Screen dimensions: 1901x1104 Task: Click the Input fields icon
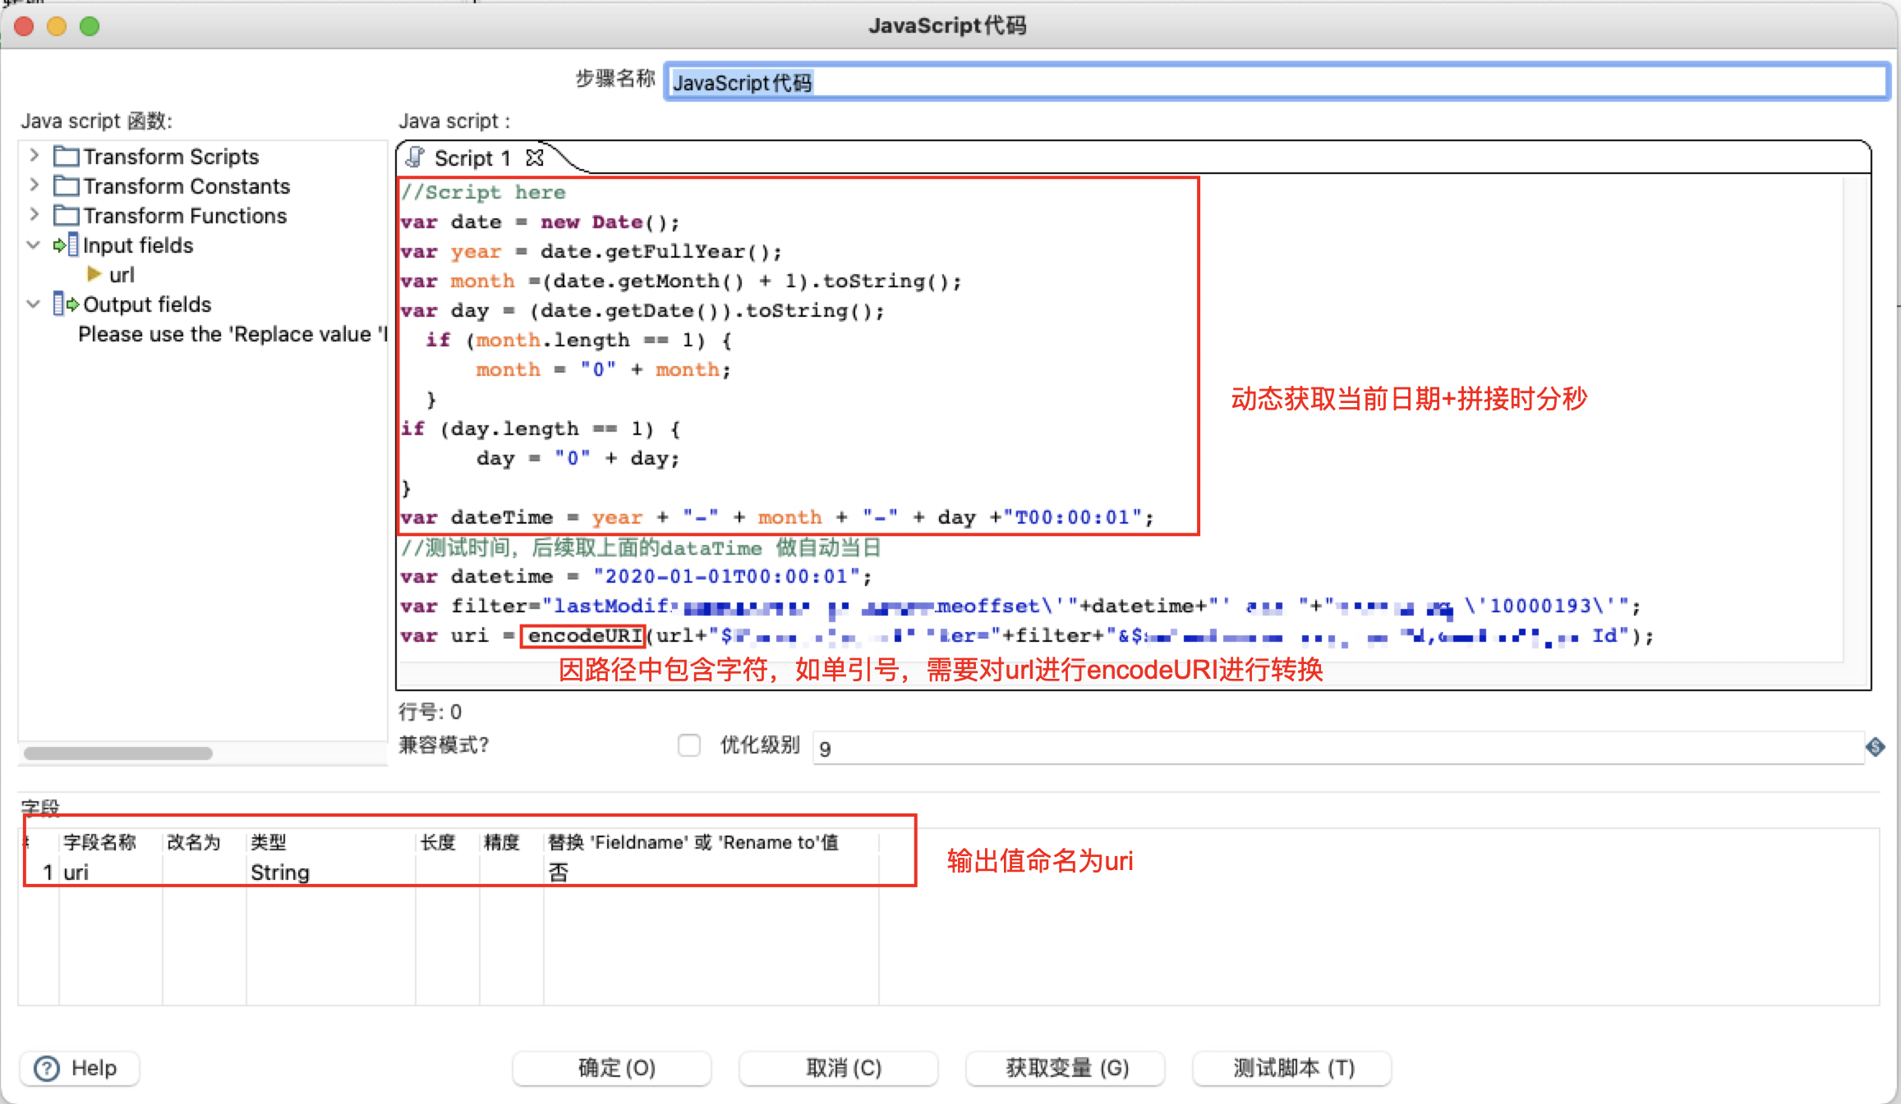[66, 245]
